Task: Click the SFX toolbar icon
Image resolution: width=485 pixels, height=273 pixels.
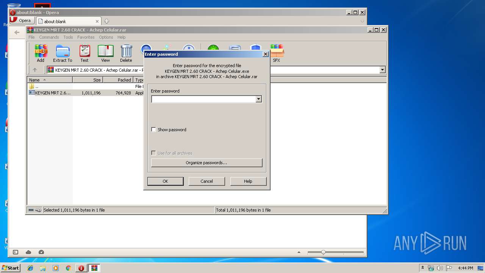Action: [277, 53]
